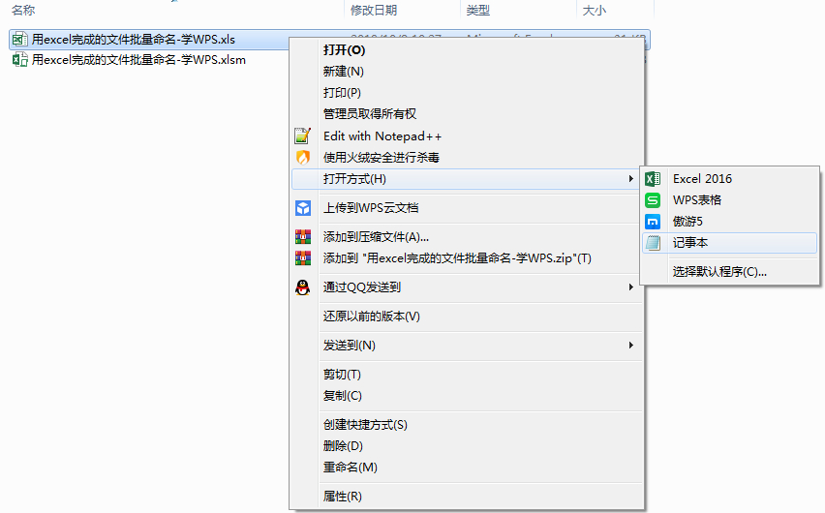The width and height of the screenshot is (825, 513).
Task: Click the Notepad++ icon in context menu
Action: pyautogui.click(x=302, y=136)
